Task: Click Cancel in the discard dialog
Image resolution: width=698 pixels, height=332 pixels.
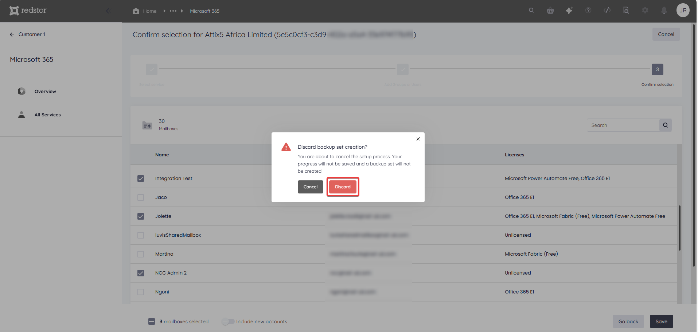Action: point(311,187)
